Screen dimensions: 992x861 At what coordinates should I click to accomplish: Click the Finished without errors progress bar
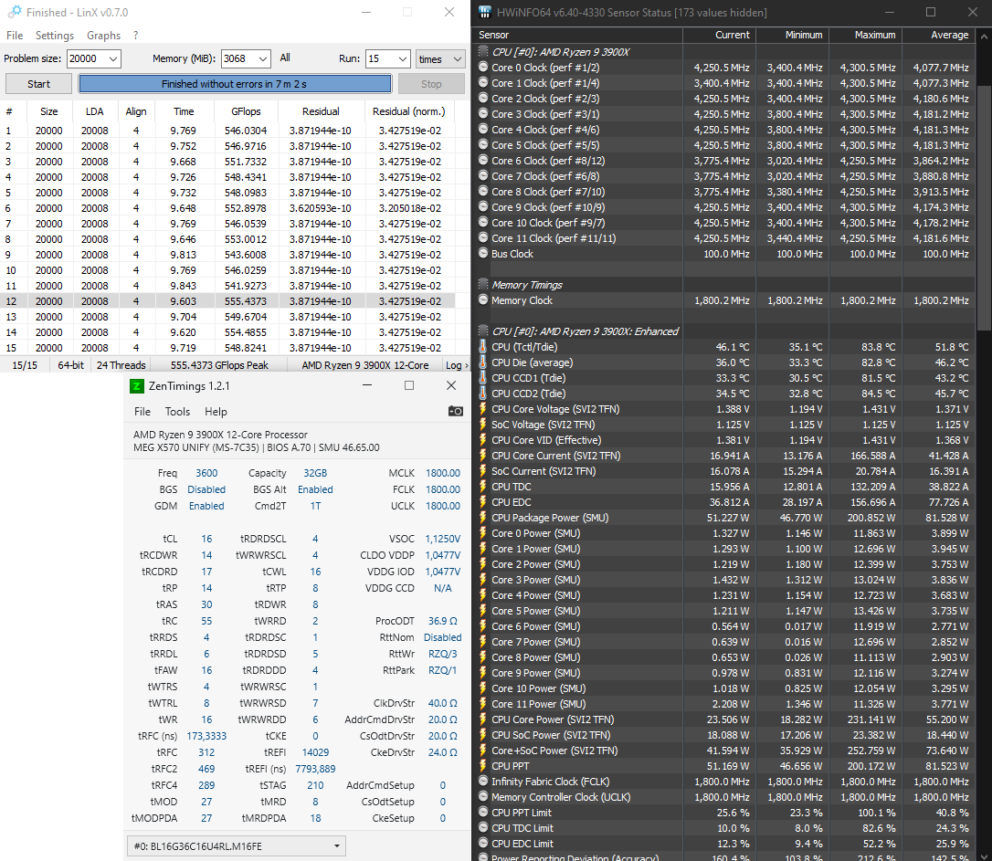[235, 83]
